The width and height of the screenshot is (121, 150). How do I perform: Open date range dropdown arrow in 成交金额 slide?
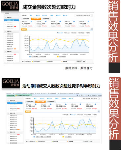pyautogui.click(x=92, y=15)
